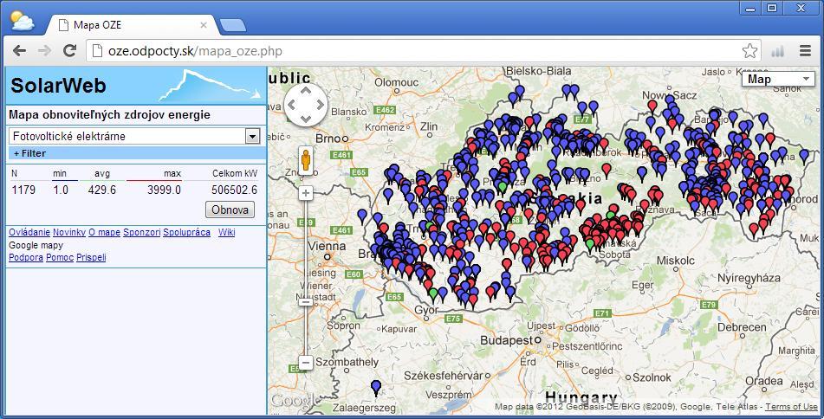Screen dimensions: 824x419
Task: Go back with the browser back arrow
Action: click(x=19, y=51)
